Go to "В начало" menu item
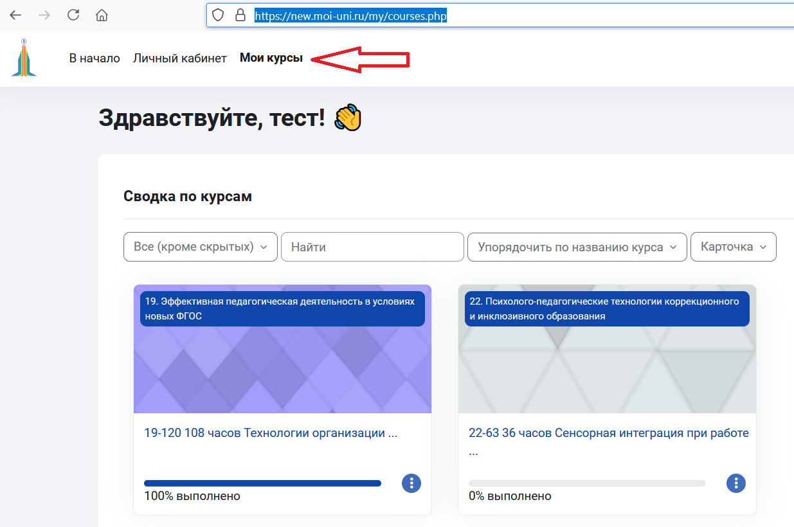The width and height of the screenshot is (794, 527). [95, 58]
